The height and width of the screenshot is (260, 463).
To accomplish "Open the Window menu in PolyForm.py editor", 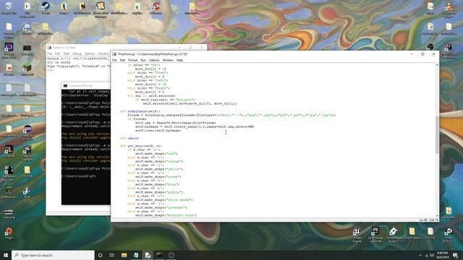I will 168,60.
